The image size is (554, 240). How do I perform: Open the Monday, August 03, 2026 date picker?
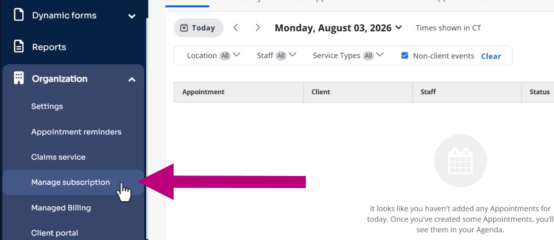coord(338,28)
